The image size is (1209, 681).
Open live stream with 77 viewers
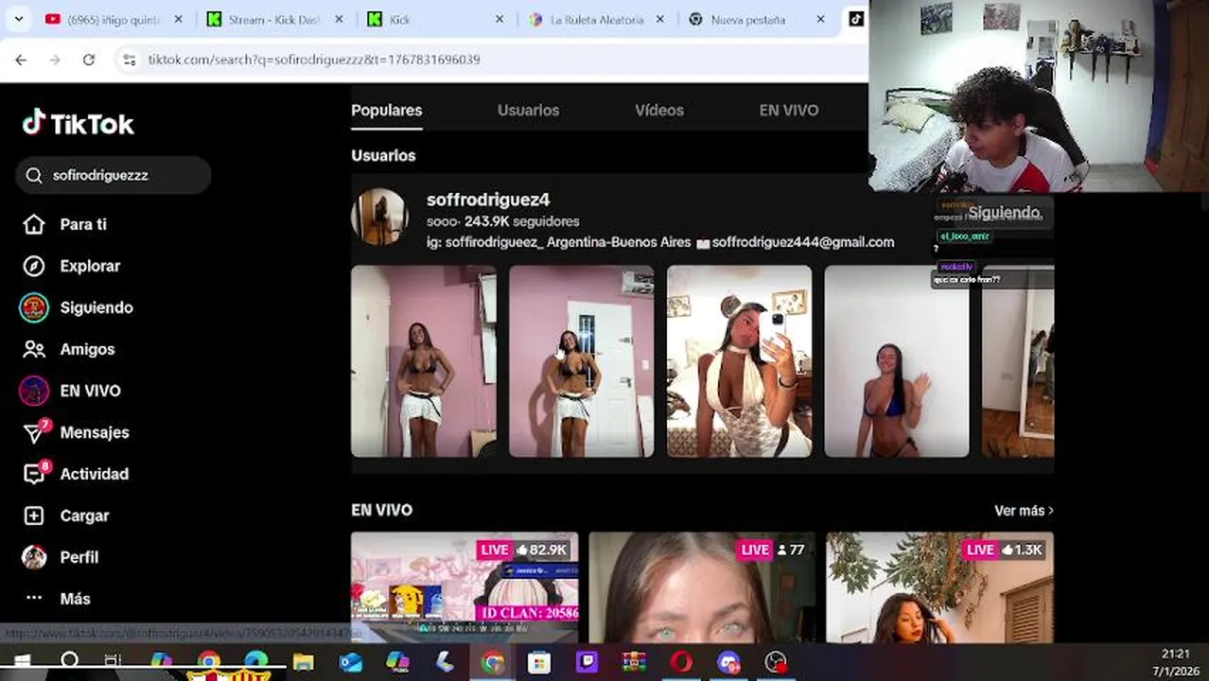[702, 587]
